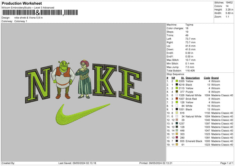
Task: Select the Max Jump value 7.0 mm
Action: tap(190, 67)
